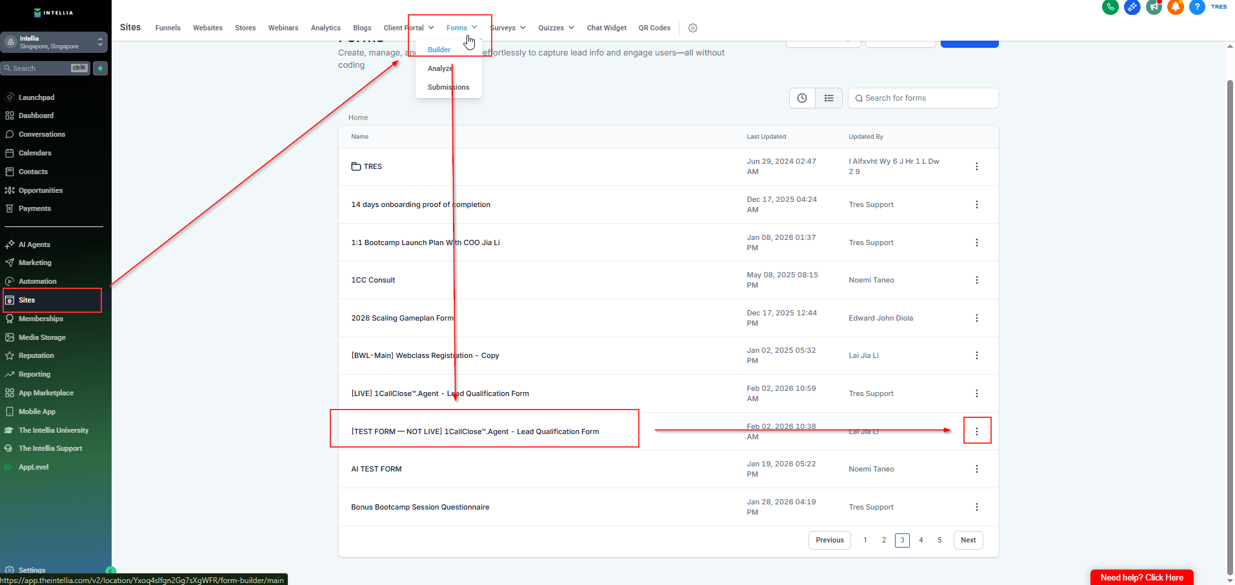Click the orange notifications bell icon

coord(1176,7)
